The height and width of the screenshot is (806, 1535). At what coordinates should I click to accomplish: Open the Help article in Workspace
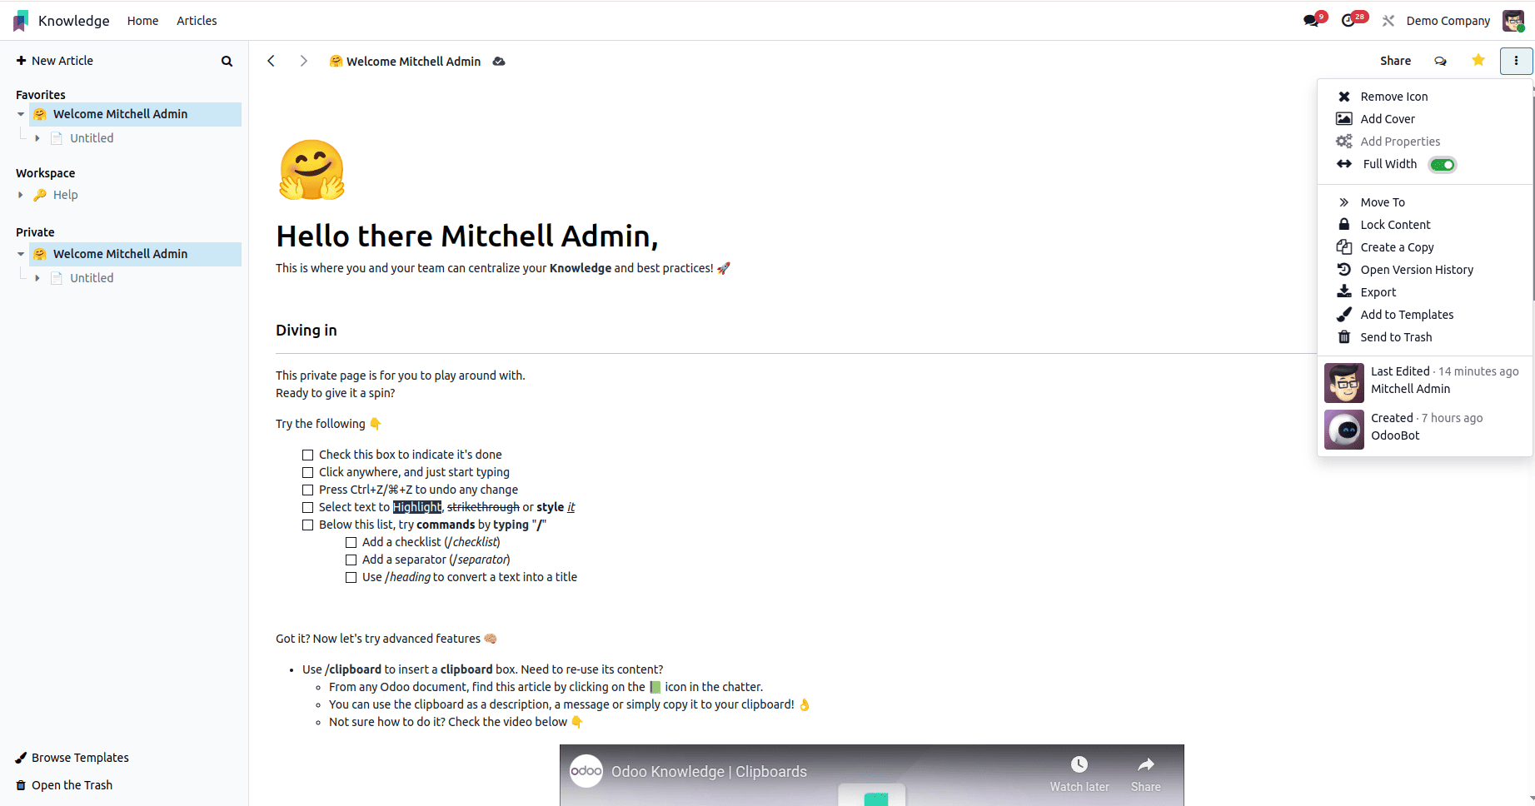click(x=65, y=195)
